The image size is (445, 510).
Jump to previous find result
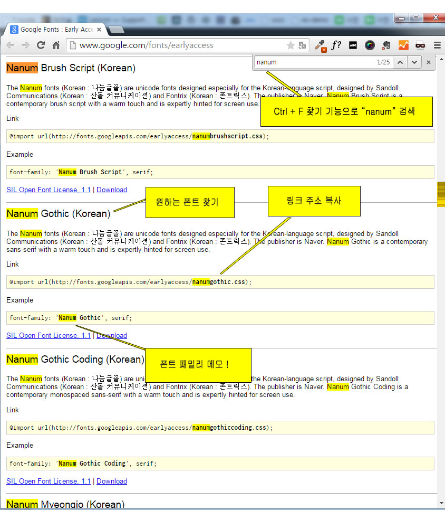coord(400,62)
